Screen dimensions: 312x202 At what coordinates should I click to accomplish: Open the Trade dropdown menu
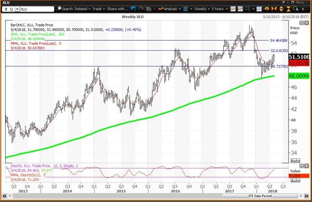coord(98,9)
